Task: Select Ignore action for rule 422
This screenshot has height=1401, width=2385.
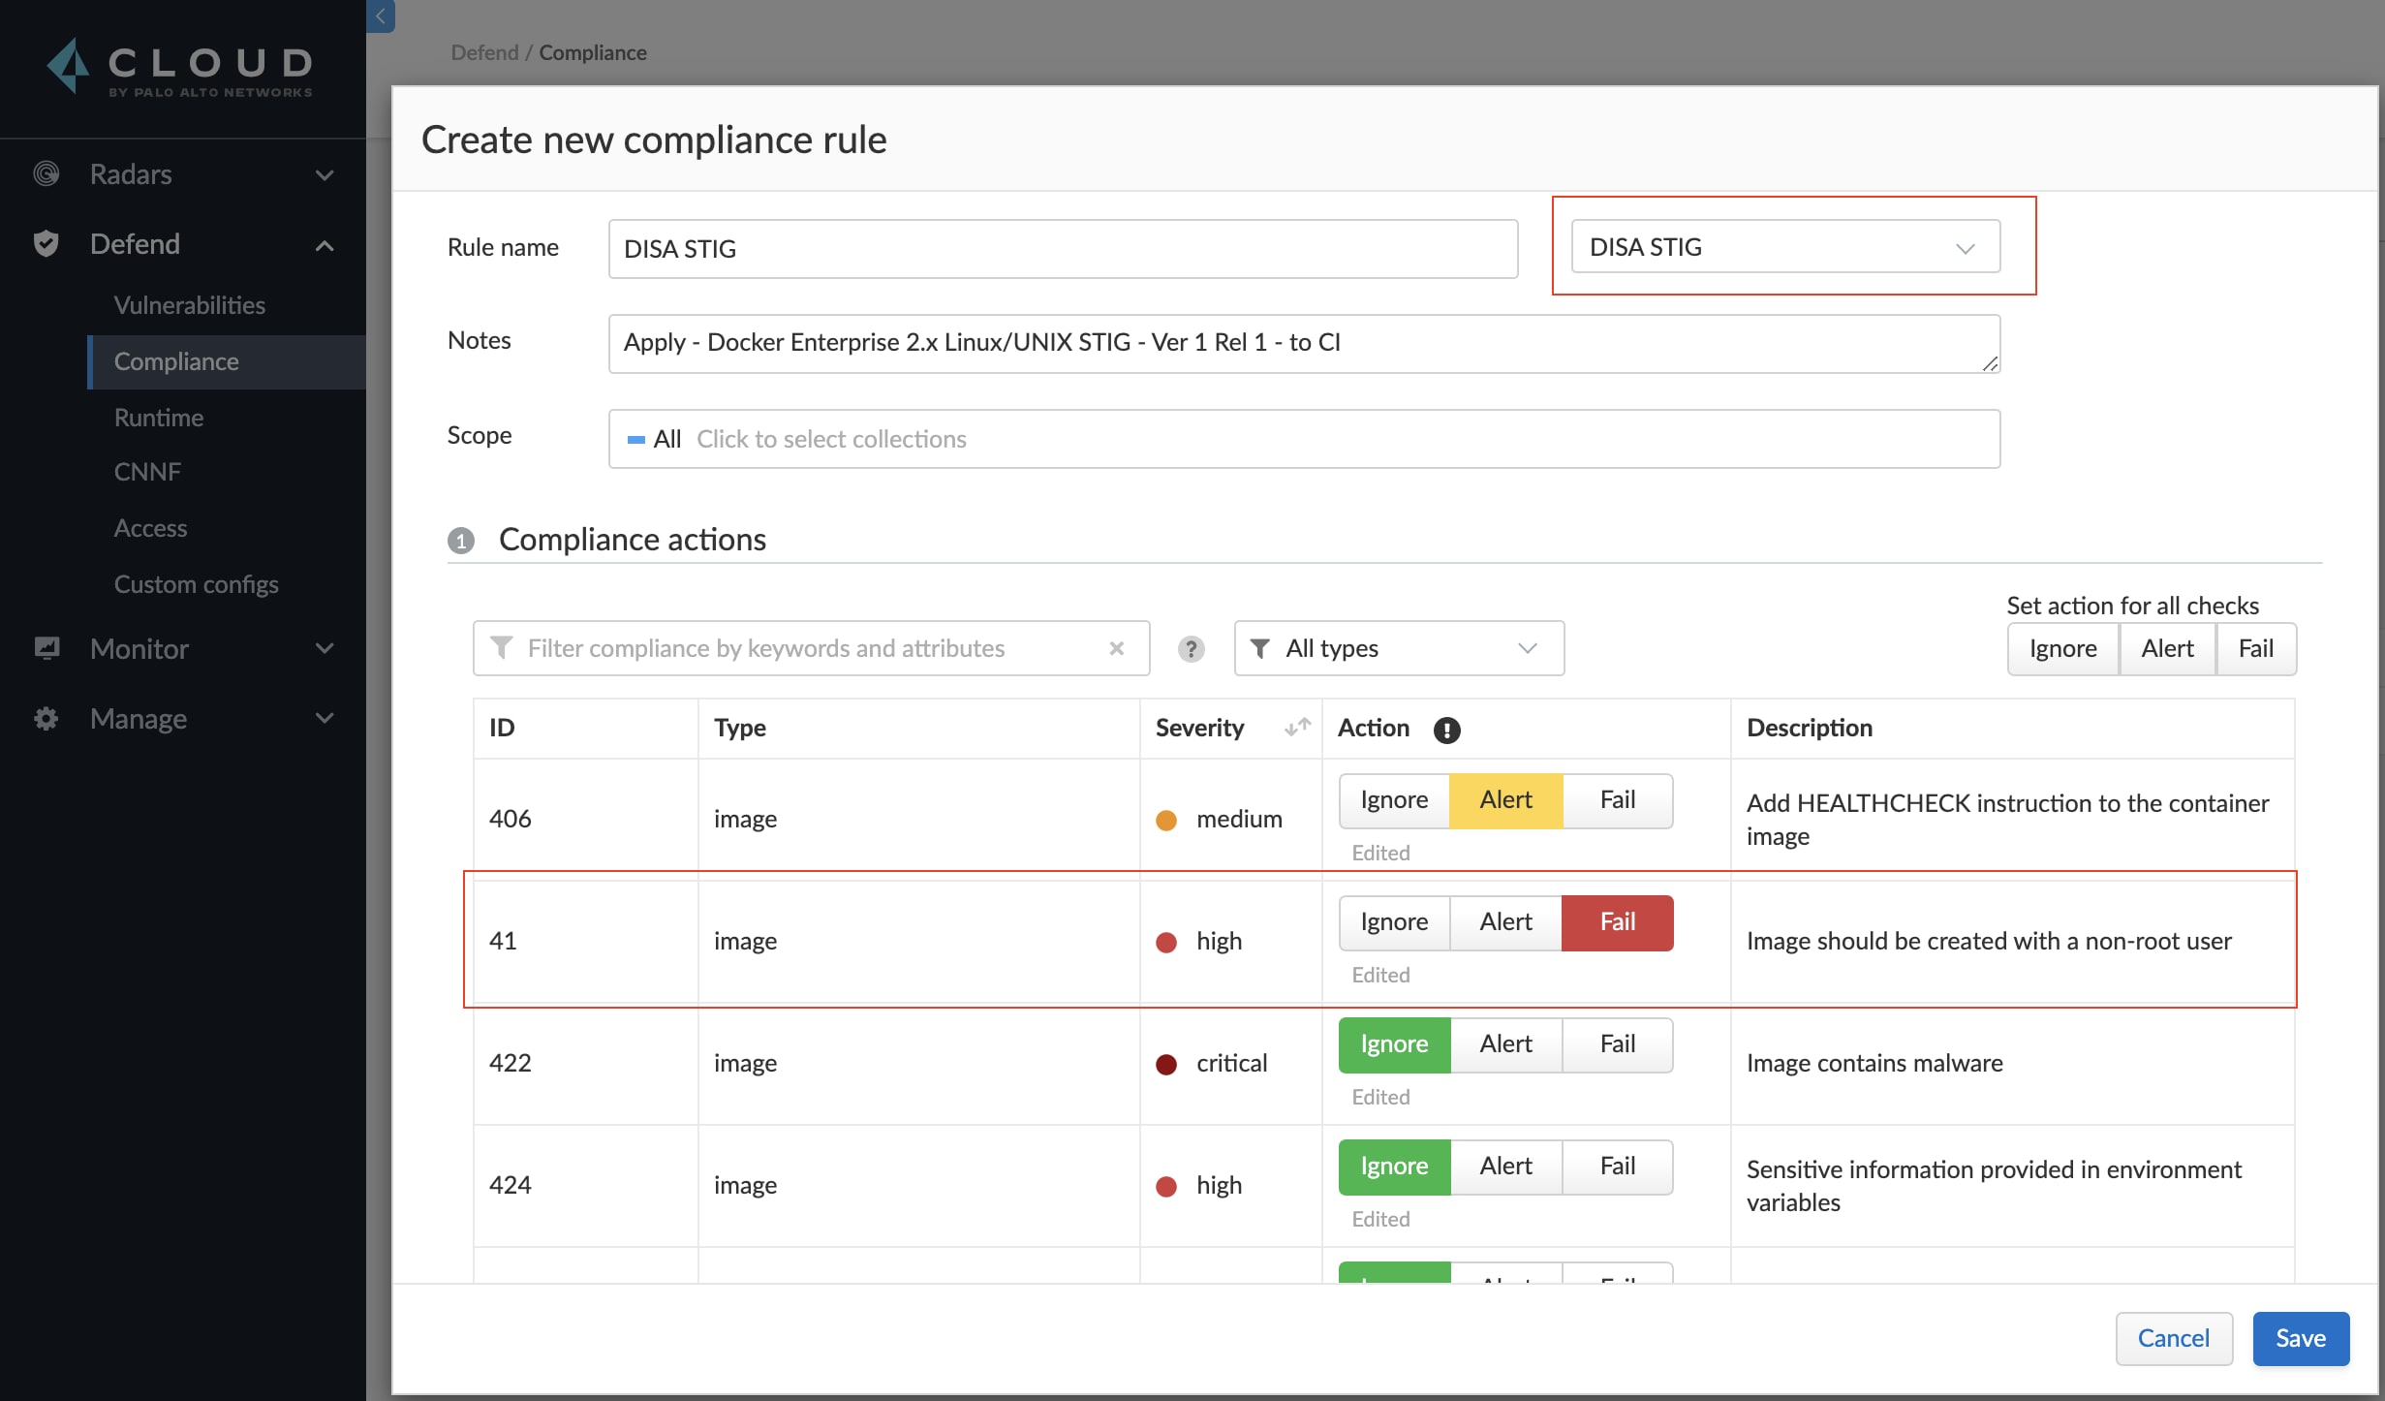Action: point(1392,1044)
